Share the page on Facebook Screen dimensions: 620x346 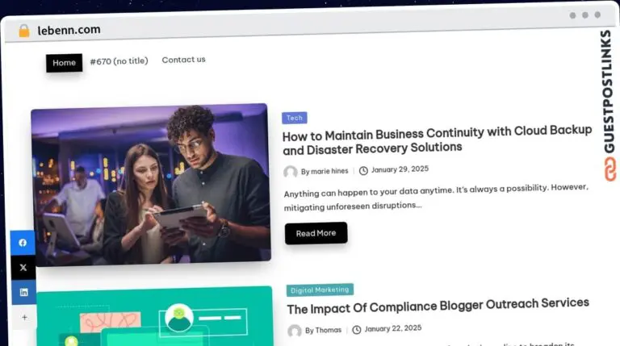coord(23,243)
